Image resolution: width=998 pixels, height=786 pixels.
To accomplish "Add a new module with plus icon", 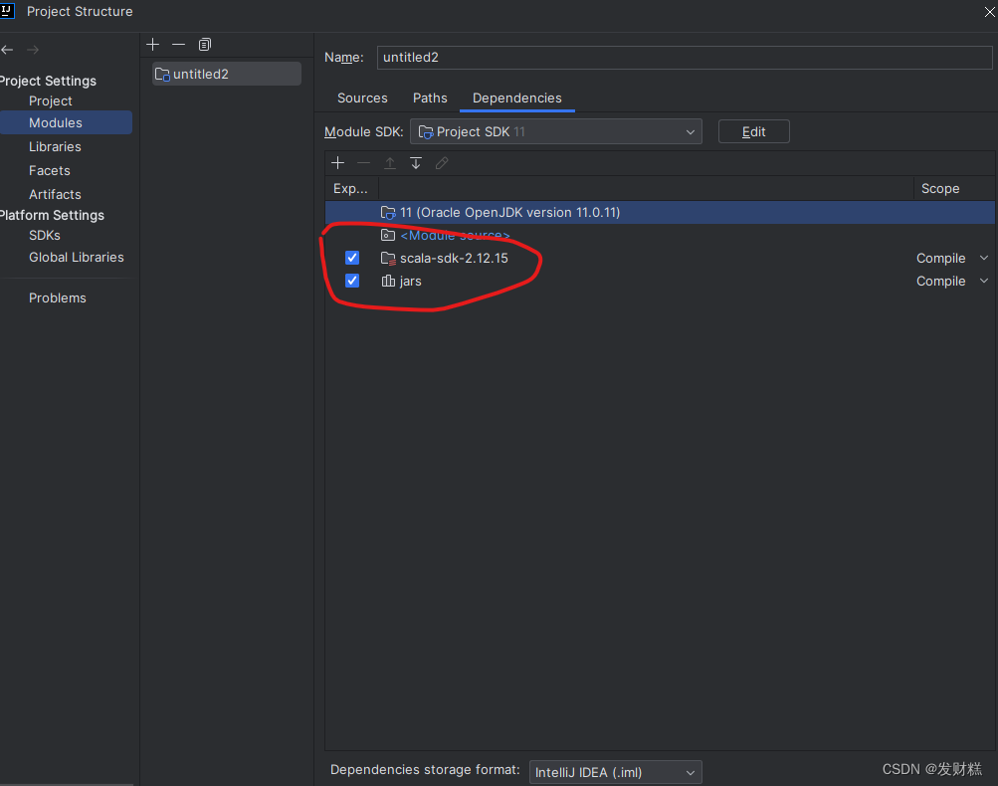I will (153, 44).
